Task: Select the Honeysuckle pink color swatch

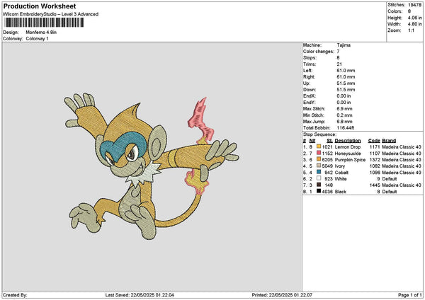Action: tap(319, 154)
